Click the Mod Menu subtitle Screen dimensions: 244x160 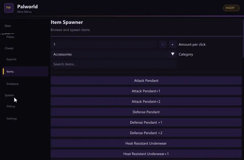click(x=24, y=12)
